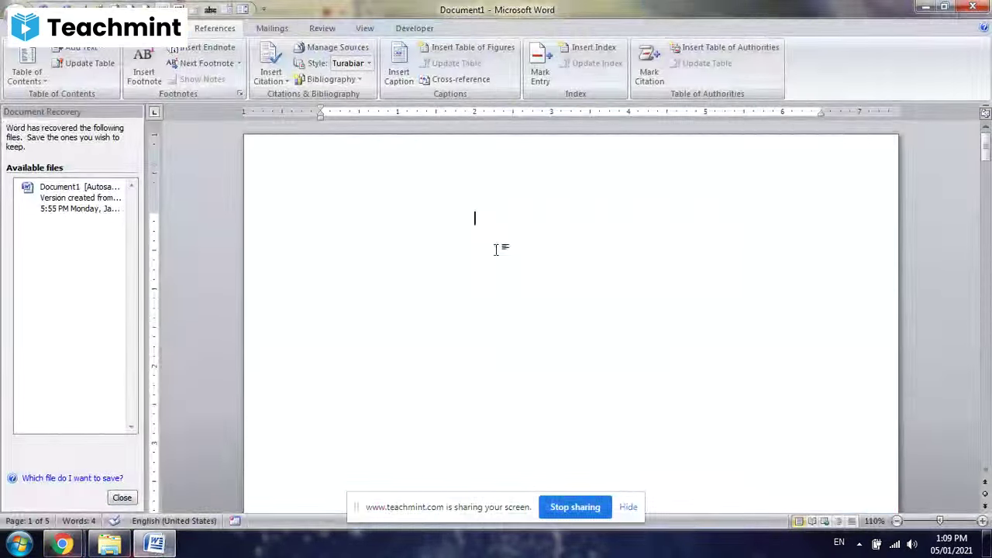Switch to Web Layout view

coord(825,521)
